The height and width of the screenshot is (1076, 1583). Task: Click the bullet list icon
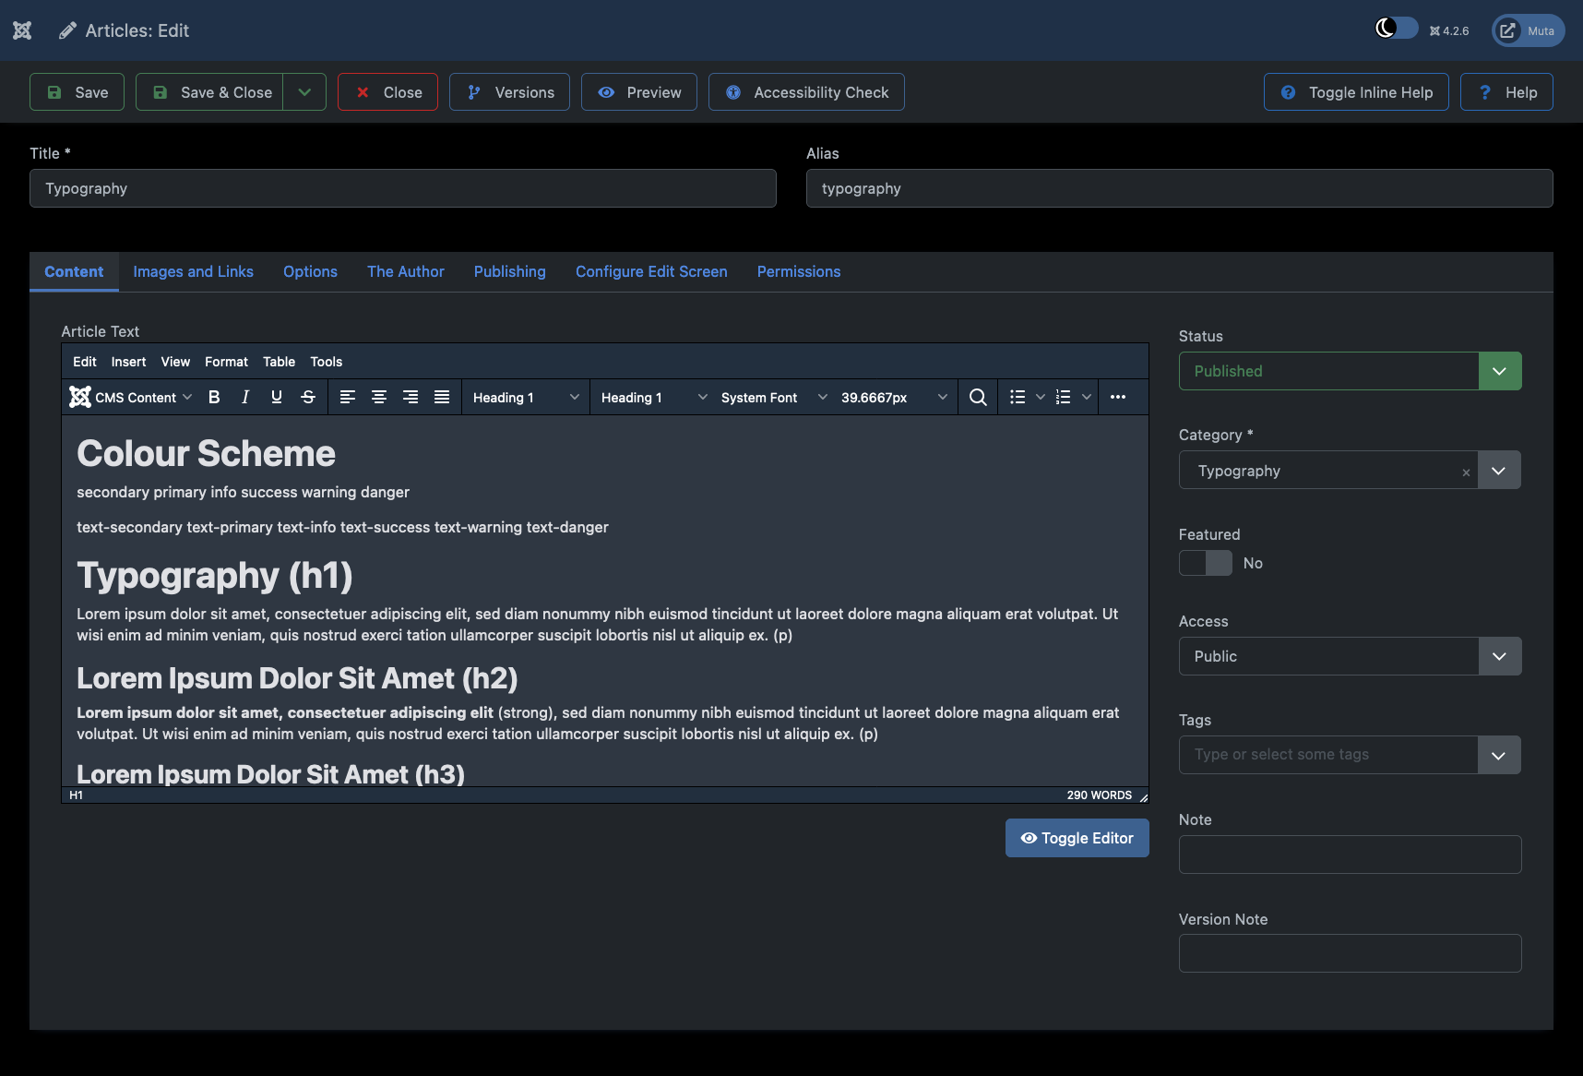(1018, 397)
